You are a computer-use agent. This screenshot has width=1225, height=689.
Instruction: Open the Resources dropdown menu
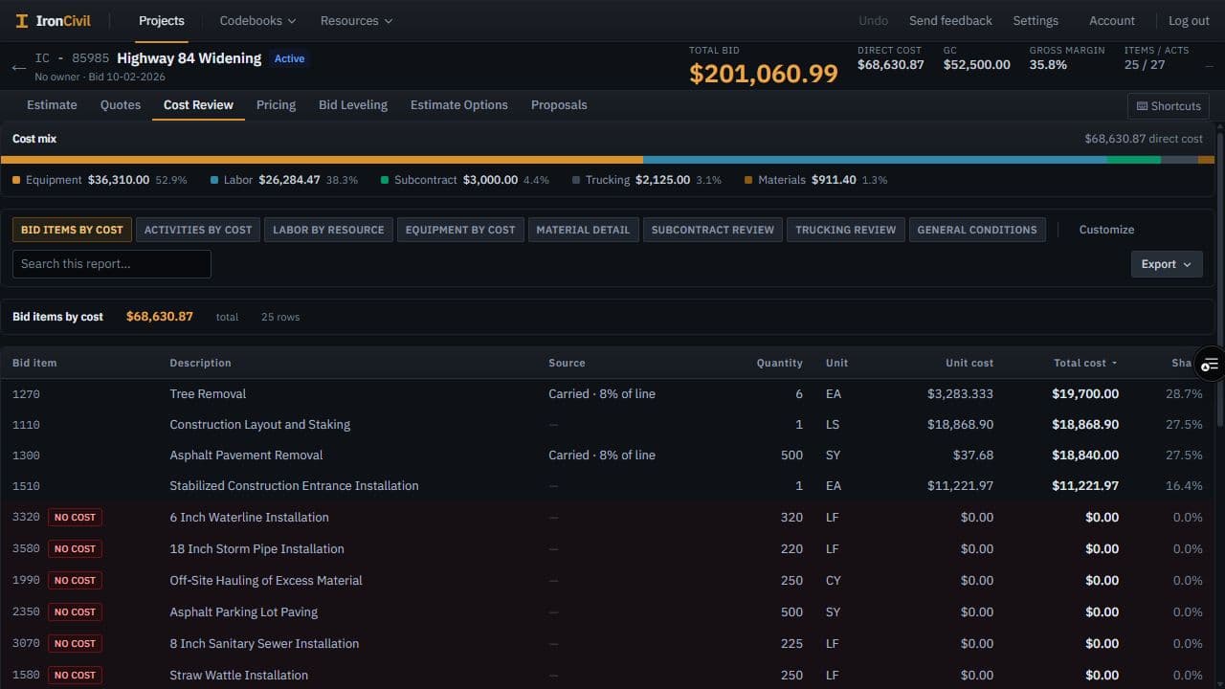coord(356,20)
